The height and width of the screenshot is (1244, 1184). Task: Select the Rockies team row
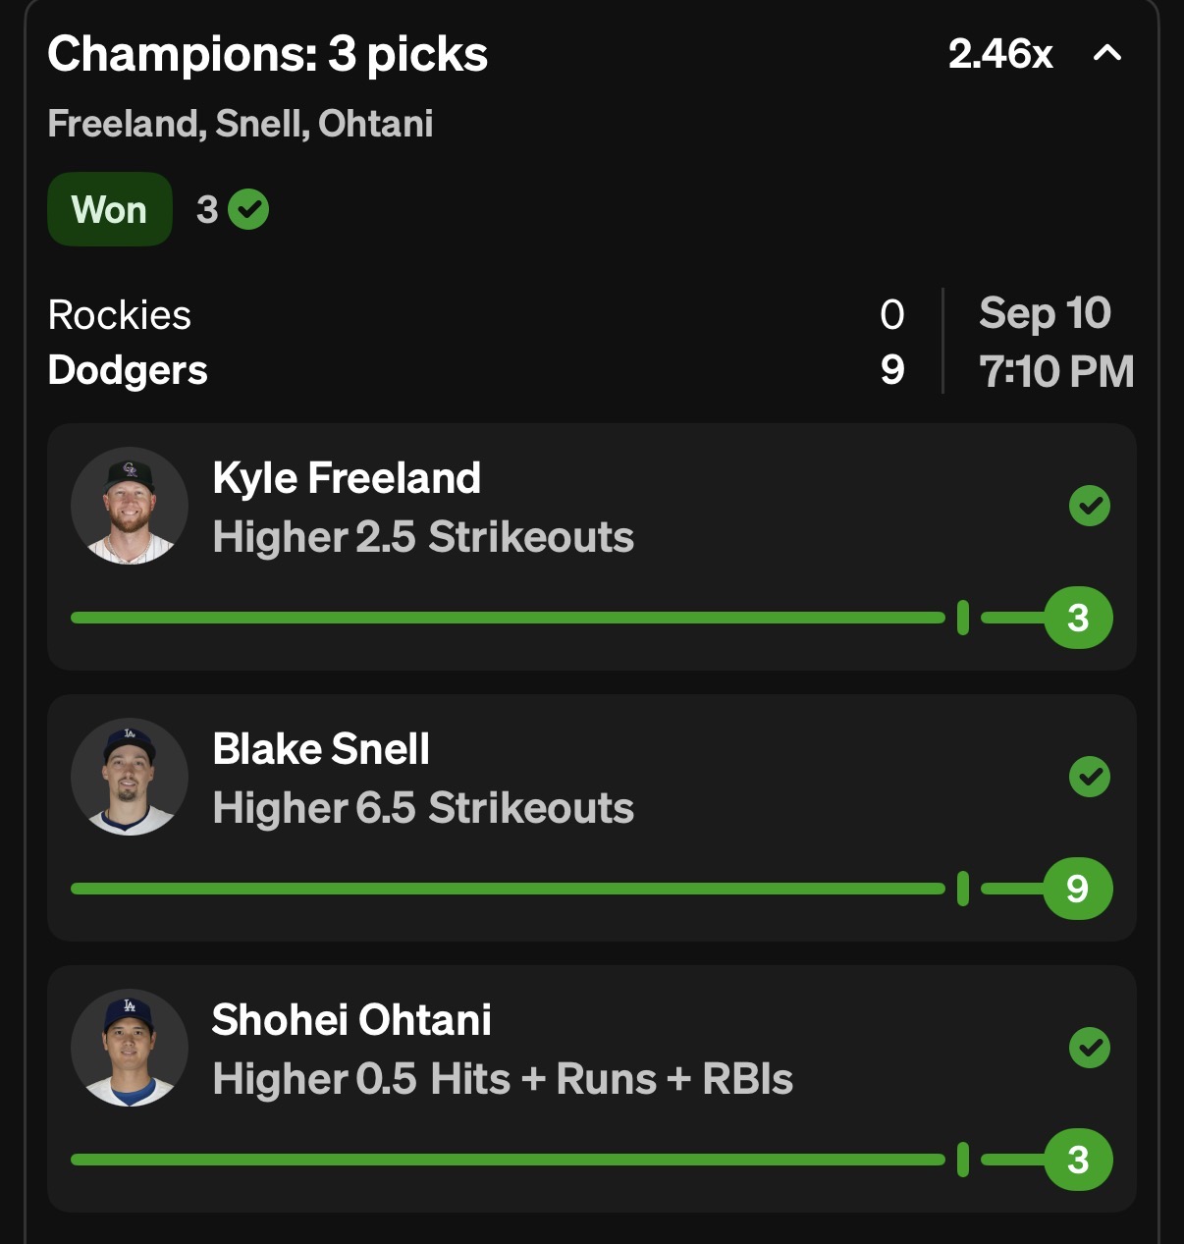pyautogui.click(x=120, y=315)
